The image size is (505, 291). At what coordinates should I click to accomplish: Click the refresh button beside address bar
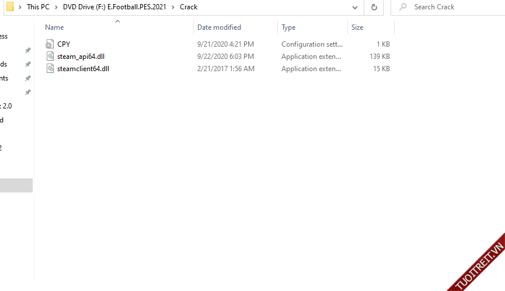point(374,7)
